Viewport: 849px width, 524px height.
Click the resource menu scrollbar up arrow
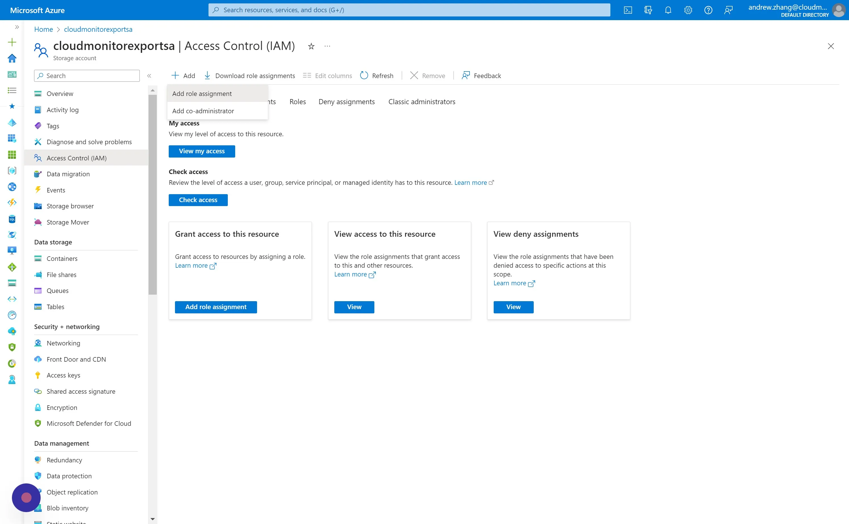point(153,91)
